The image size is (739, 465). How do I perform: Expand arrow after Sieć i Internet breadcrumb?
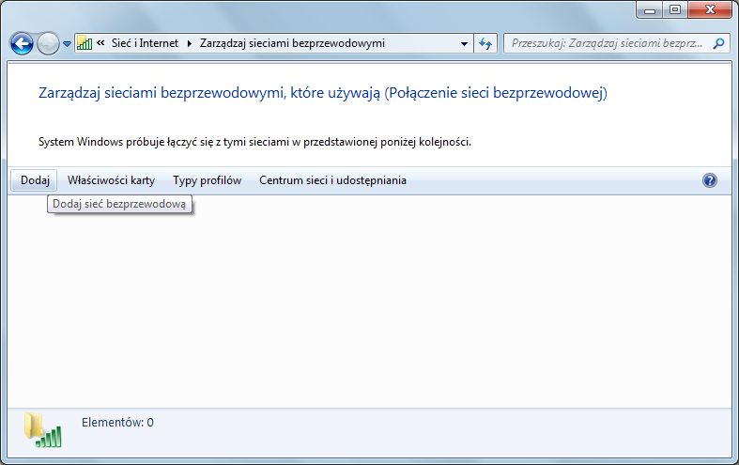[190, 43]
